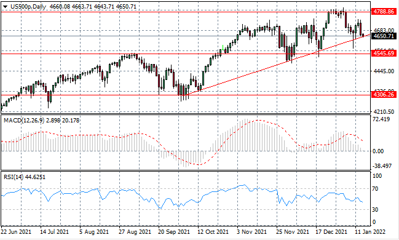Click the -38.497 MACD scale value
The width and height of the screenshot is (399, 240).
pos(382,166)
